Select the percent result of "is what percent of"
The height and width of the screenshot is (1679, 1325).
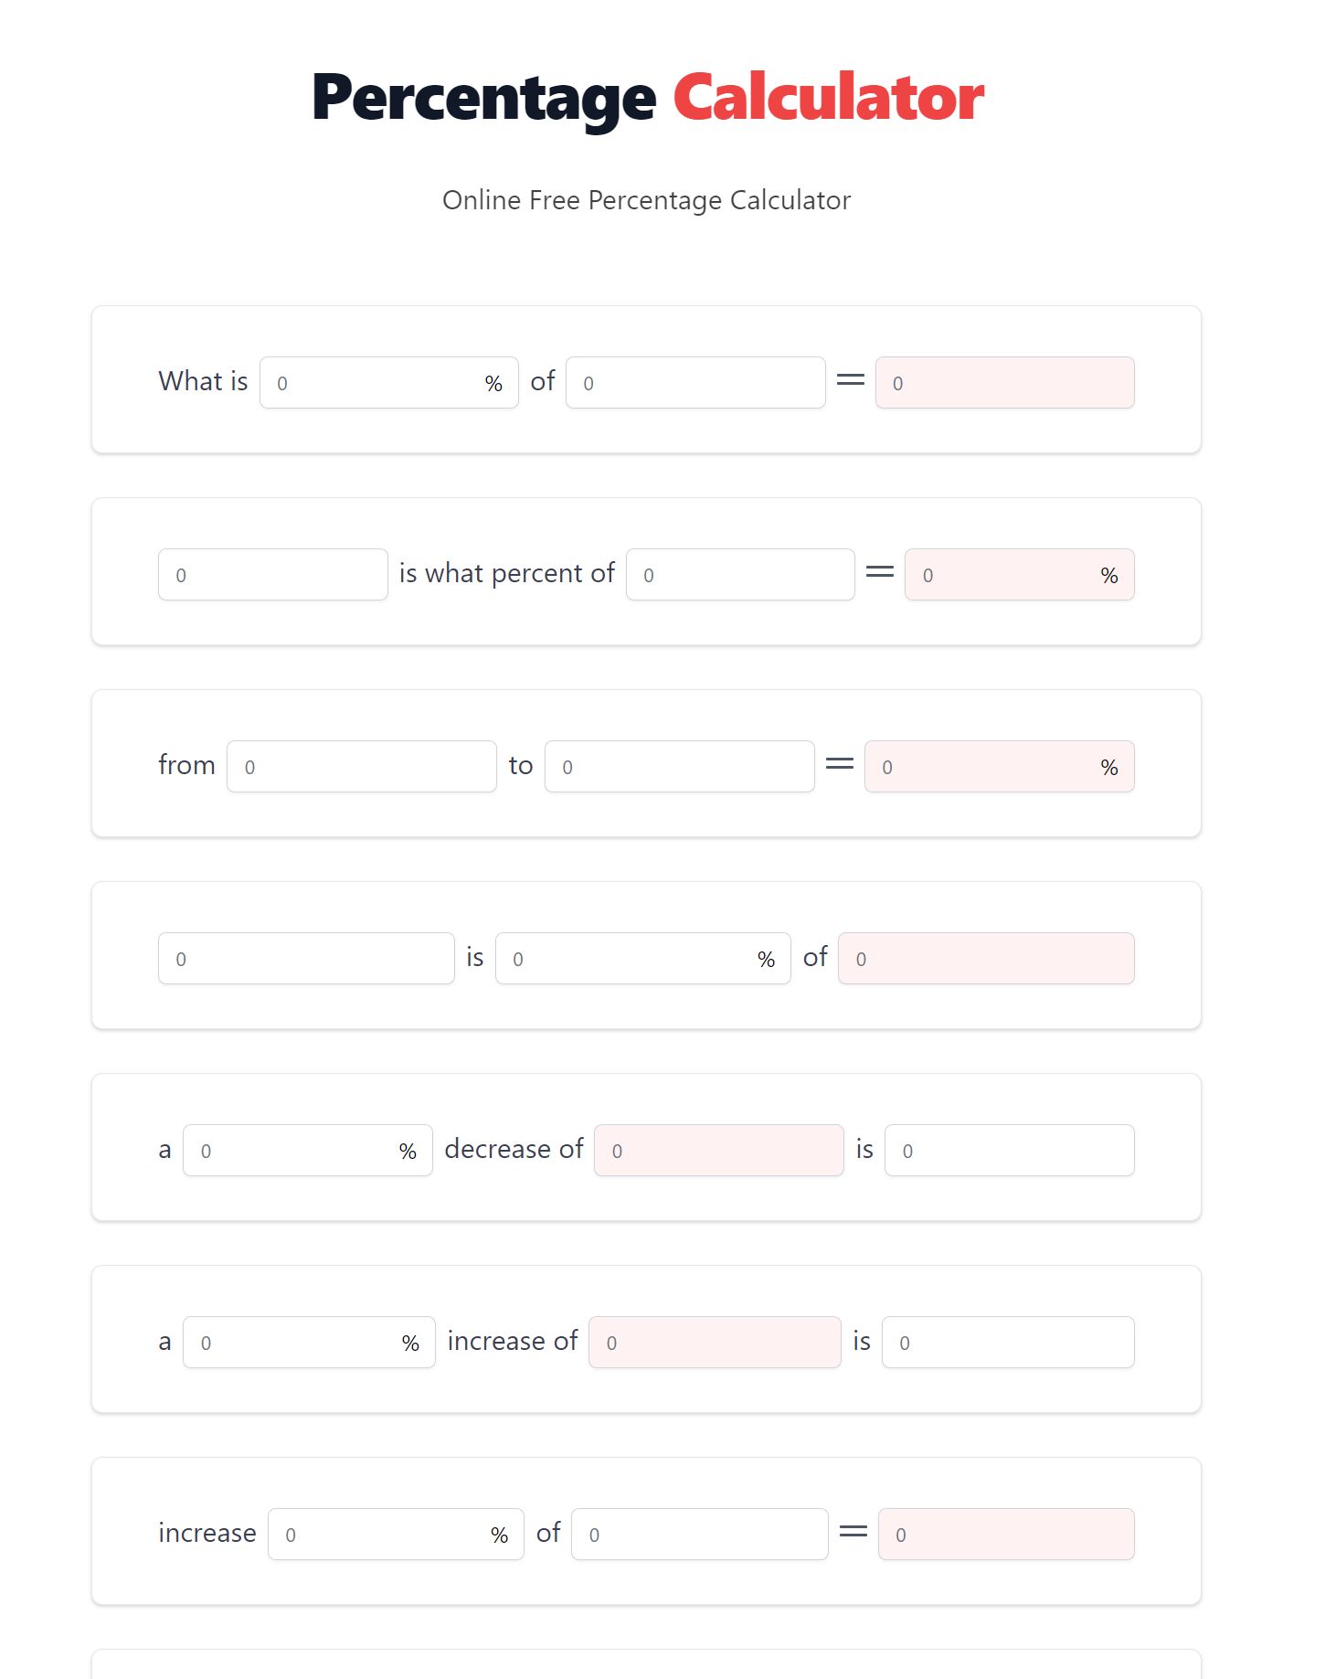pyautogui.click(x=1018, y=573)
